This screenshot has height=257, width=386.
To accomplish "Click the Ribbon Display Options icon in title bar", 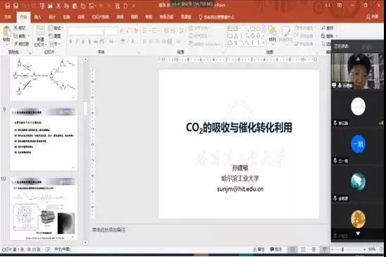I will coord(340,5).
